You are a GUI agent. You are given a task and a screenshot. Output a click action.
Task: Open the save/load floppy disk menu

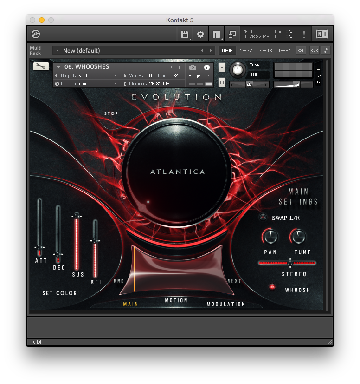[x=185, y=34]
